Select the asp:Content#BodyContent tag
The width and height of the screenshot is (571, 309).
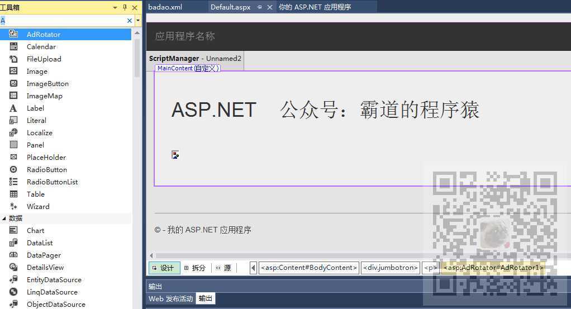(x=309, y=268)
